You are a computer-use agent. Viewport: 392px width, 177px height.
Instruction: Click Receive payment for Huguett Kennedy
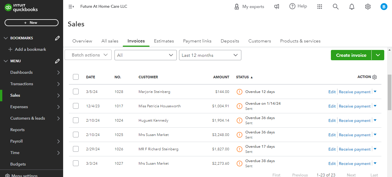(355, 120)
